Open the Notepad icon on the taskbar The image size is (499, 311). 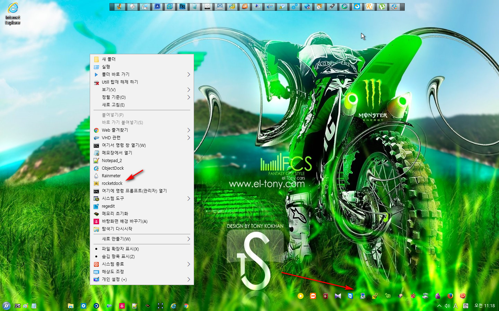34,306
